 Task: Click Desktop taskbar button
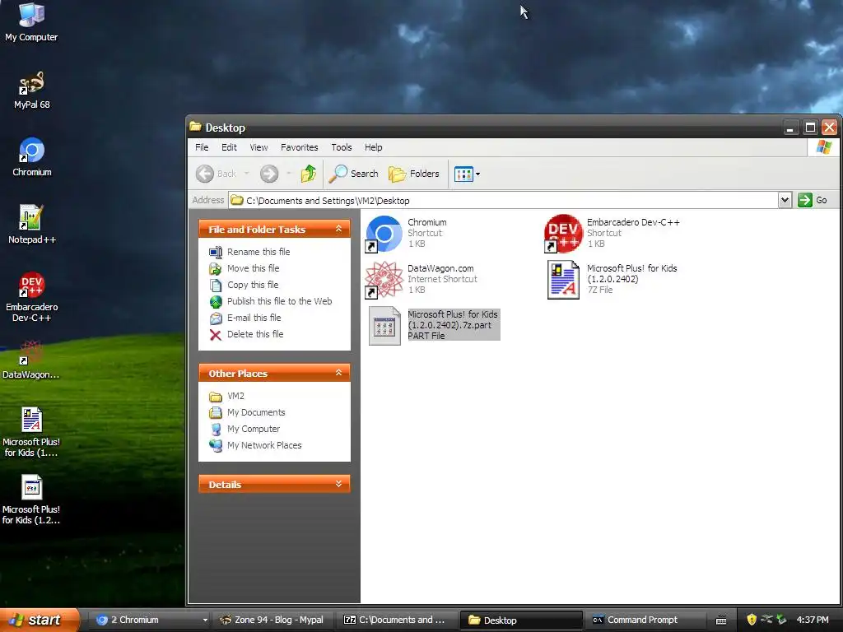click(520, 620)
